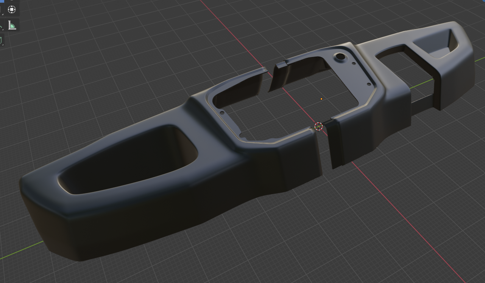Click the red-white 3D cursor
Screen dimensions: 485x283
318,126
